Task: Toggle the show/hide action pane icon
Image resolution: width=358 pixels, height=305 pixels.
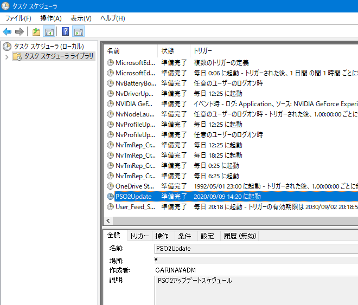Action: coord(79,31)
